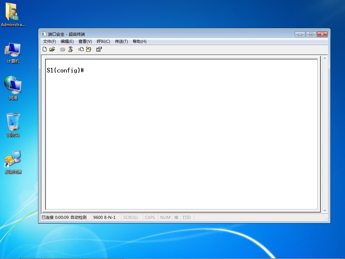Click the 自动检测 status bar entry

click(79, 218)
